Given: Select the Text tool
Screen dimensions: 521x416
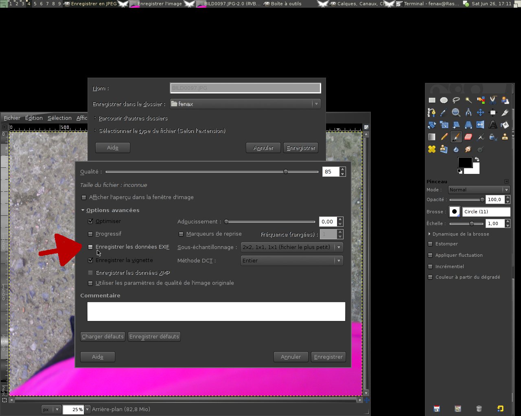Looking at the screenshot, I should point(493,125).
